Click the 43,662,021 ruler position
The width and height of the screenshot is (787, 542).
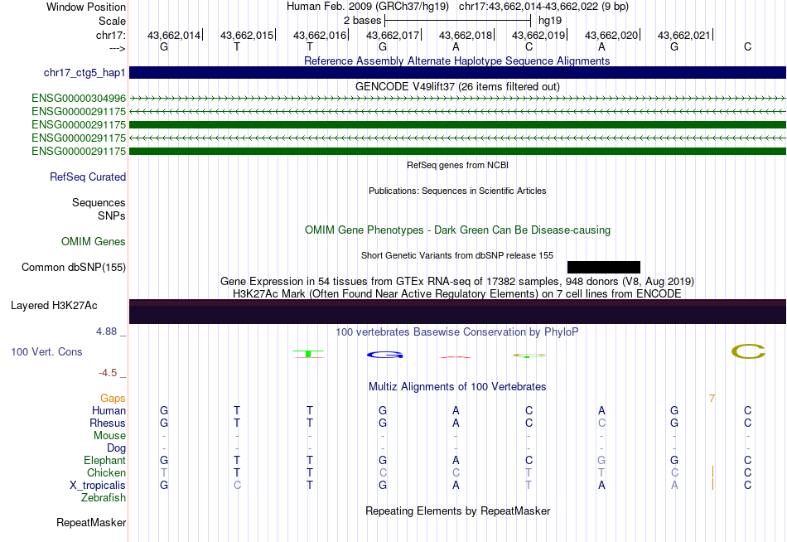[x=684, y=35]
